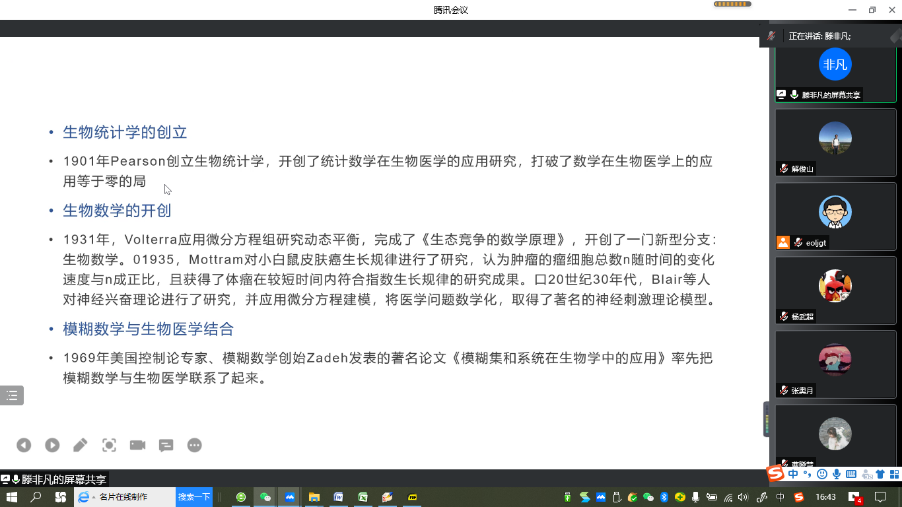The width and height of the screenshot is (902, 507).
Task: Open the system volume control
Action: pos(743,497)
